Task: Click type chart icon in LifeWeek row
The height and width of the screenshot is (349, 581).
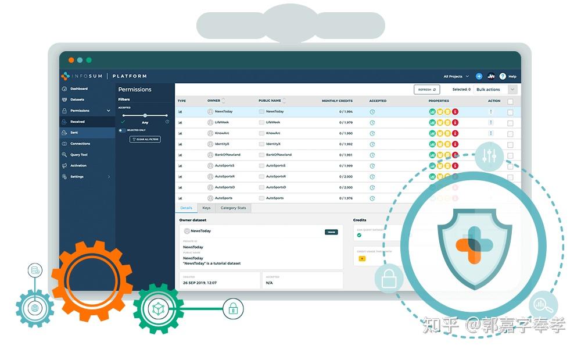Action: click(x=180, y=122)
